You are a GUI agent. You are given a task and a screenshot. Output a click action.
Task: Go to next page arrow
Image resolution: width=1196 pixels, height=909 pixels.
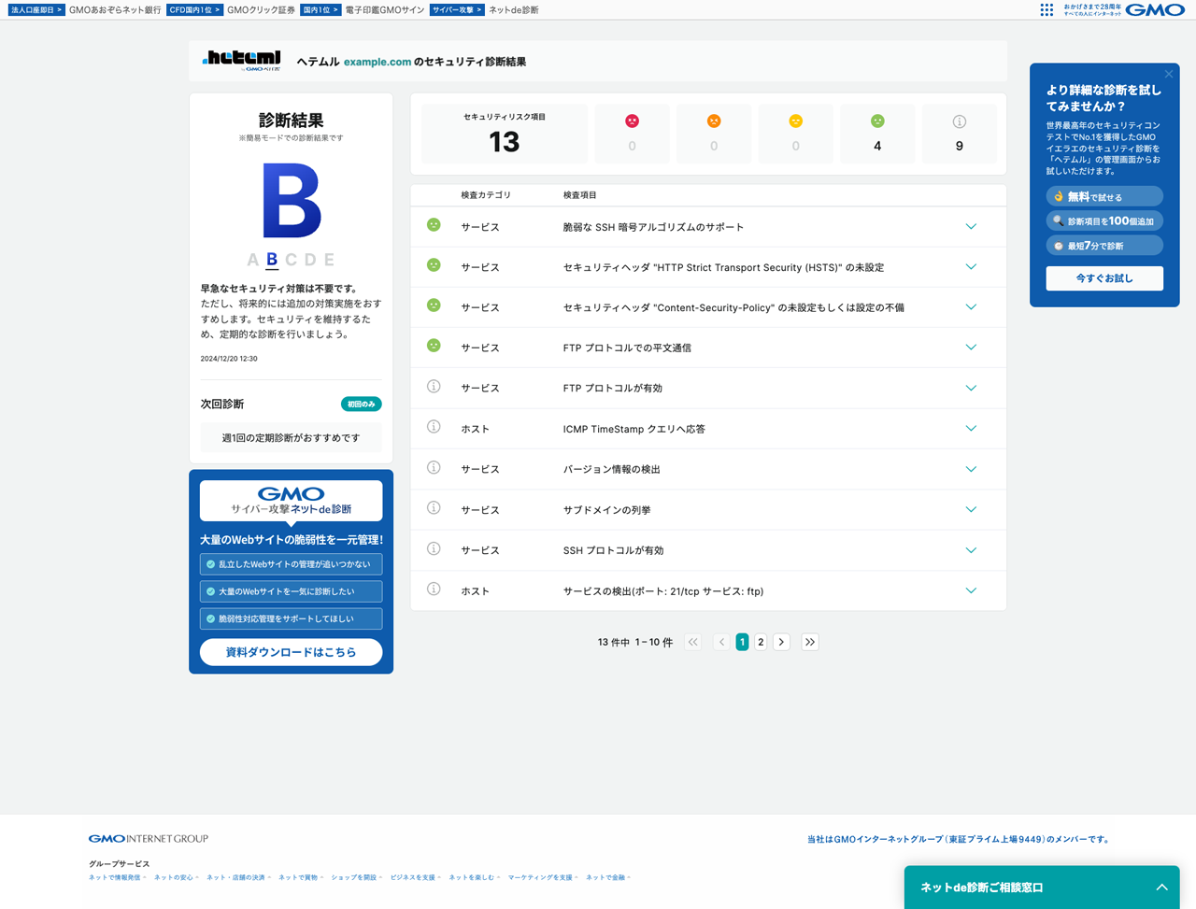[x=781, y=642]
